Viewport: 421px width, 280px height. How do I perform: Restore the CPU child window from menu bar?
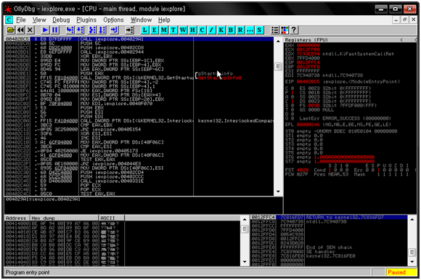tap(404, 20)
